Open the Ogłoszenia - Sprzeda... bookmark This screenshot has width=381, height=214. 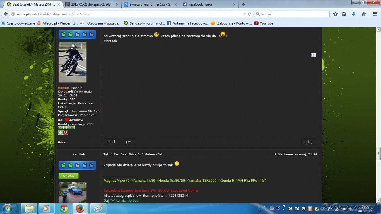pyautogui.click(x=100, y=23)
